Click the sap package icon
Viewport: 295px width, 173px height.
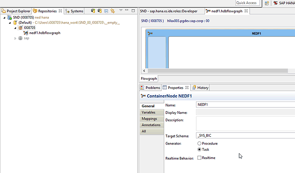point(20,38)
